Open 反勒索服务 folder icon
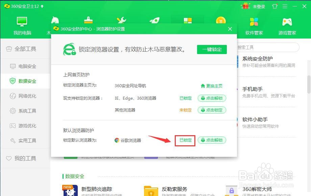The width and height of the screenshot is (311, 196). [x=151, y=191]
